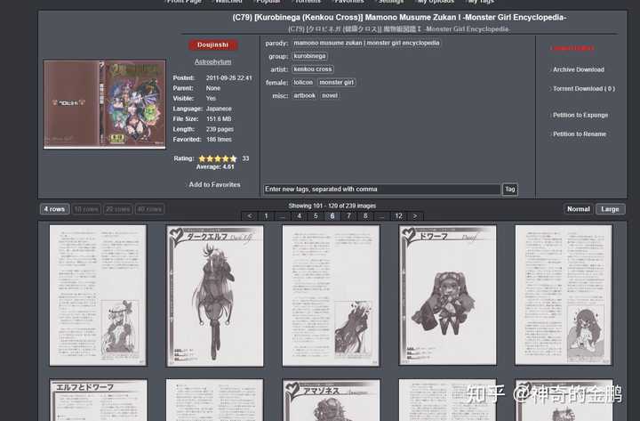640x421 pixels.
Task: Click the 'mamono musume zukan' parody tag
Action: [366, 43]
